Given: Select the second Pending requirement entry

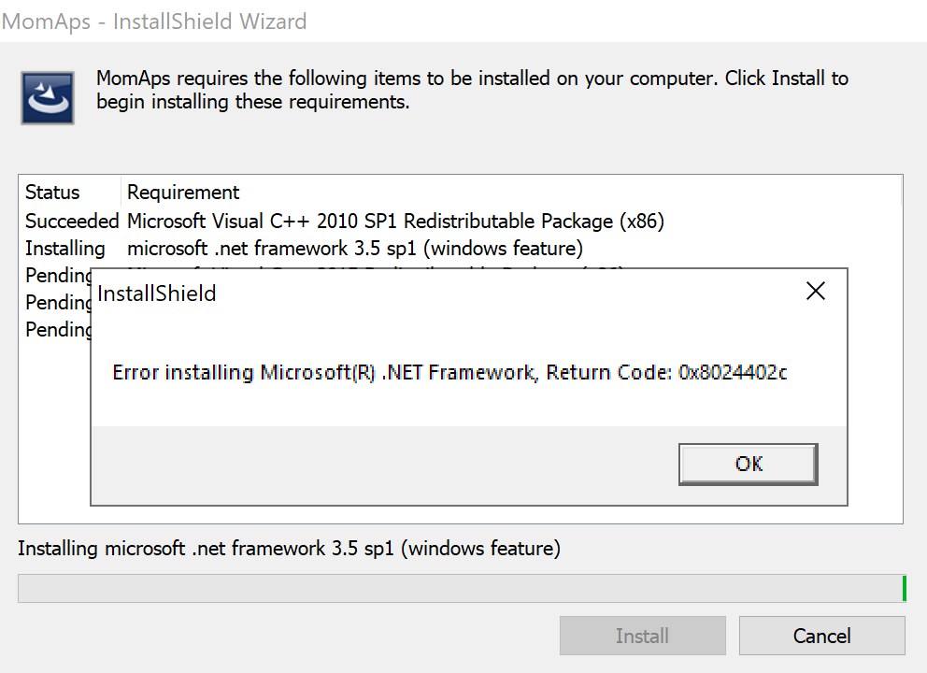Looking at the screenshot, I should pyautogui.click(x=58, y=303).
